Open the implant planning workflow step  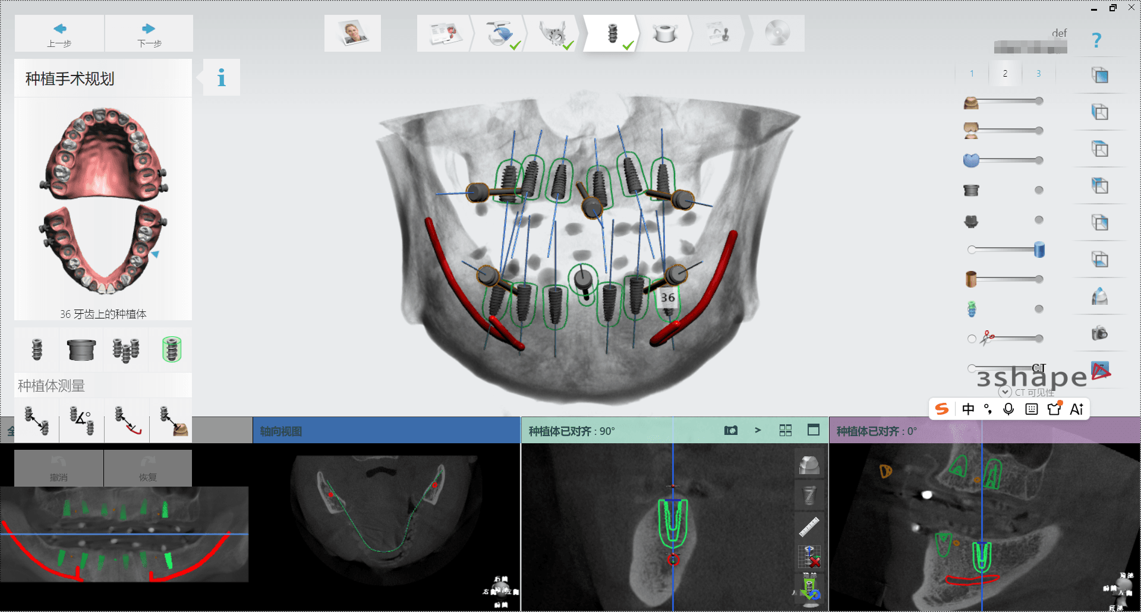[612, 33]
